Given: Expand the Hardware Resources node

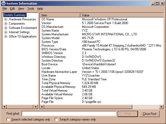Looking at the screenshot, I should (x=6, y=19).
